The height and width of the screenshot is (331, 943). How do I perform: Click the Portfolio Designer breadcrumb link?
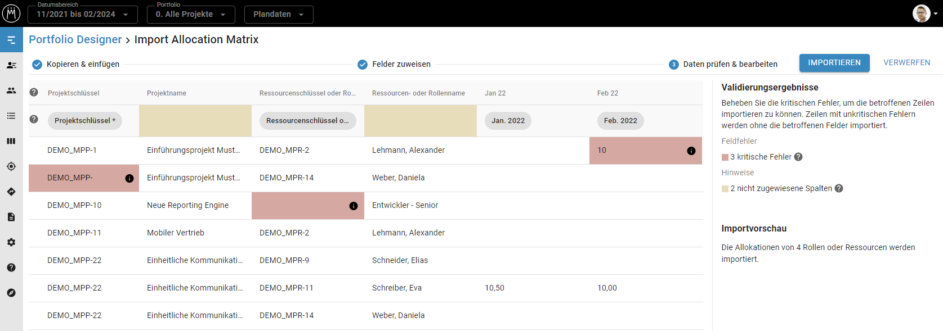click(x=75, y=39)
